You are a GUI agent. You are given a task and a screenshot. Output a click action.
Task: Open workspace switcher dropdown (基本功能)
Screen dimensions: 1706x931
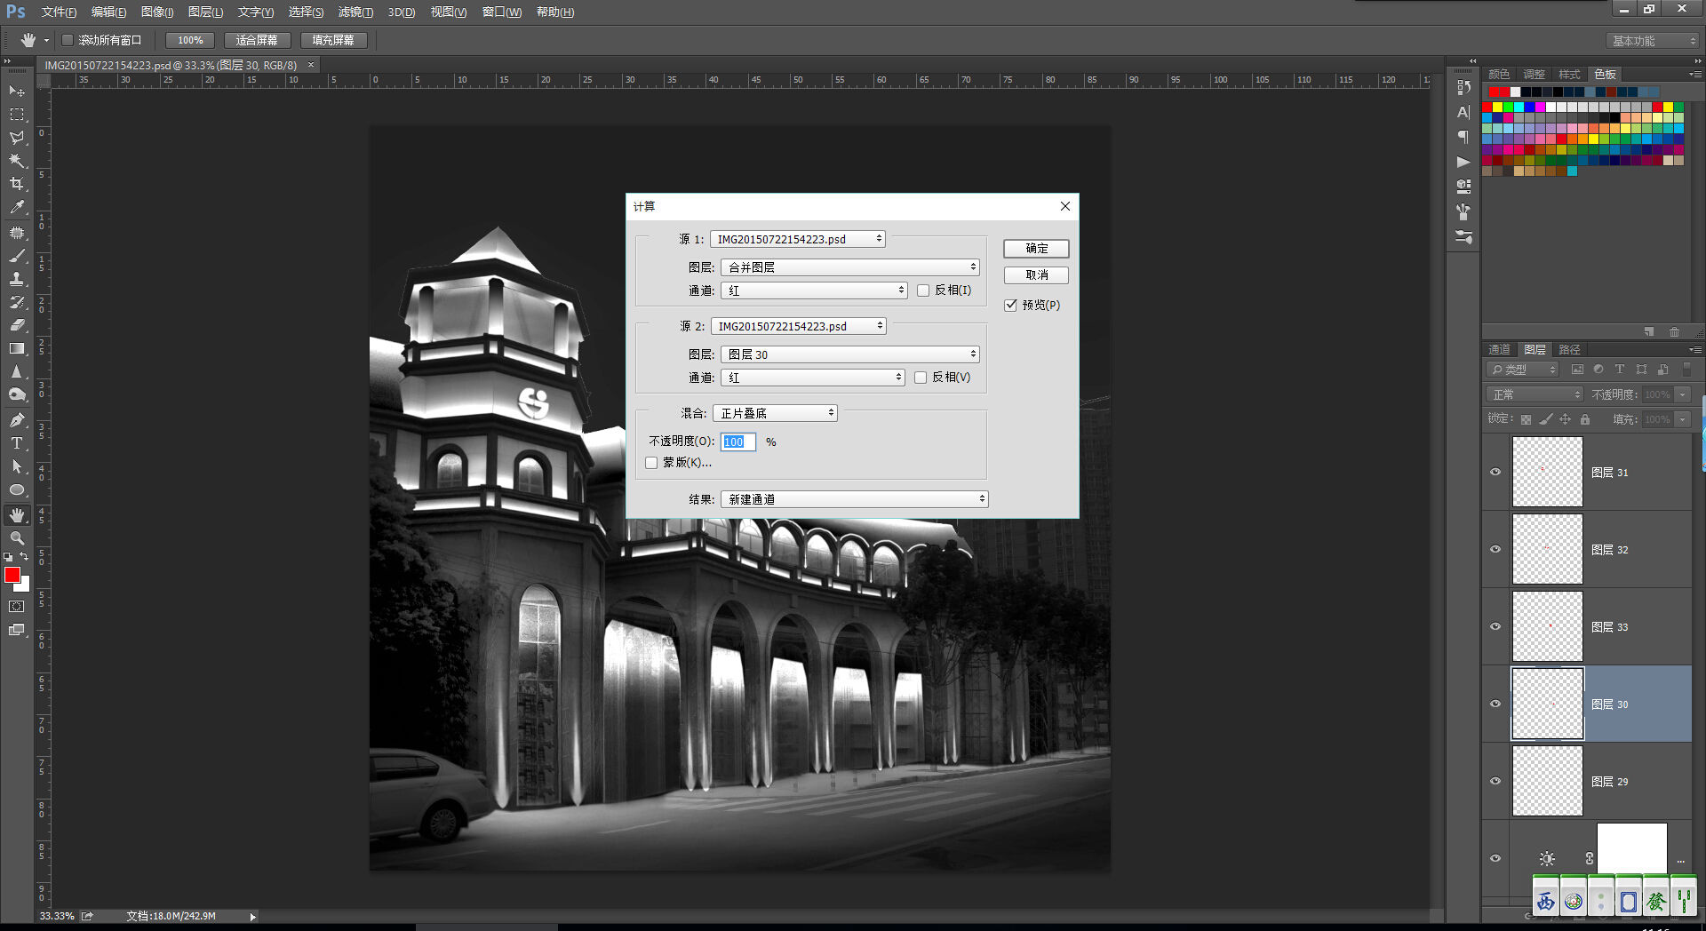[1653, 41]
